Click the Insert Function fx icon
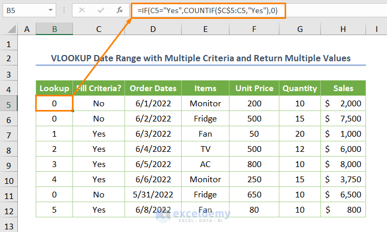 (x=119, y=10)
